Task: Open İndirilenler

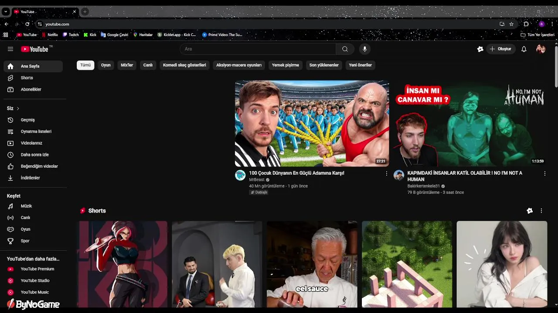Action: coord(33,178)
